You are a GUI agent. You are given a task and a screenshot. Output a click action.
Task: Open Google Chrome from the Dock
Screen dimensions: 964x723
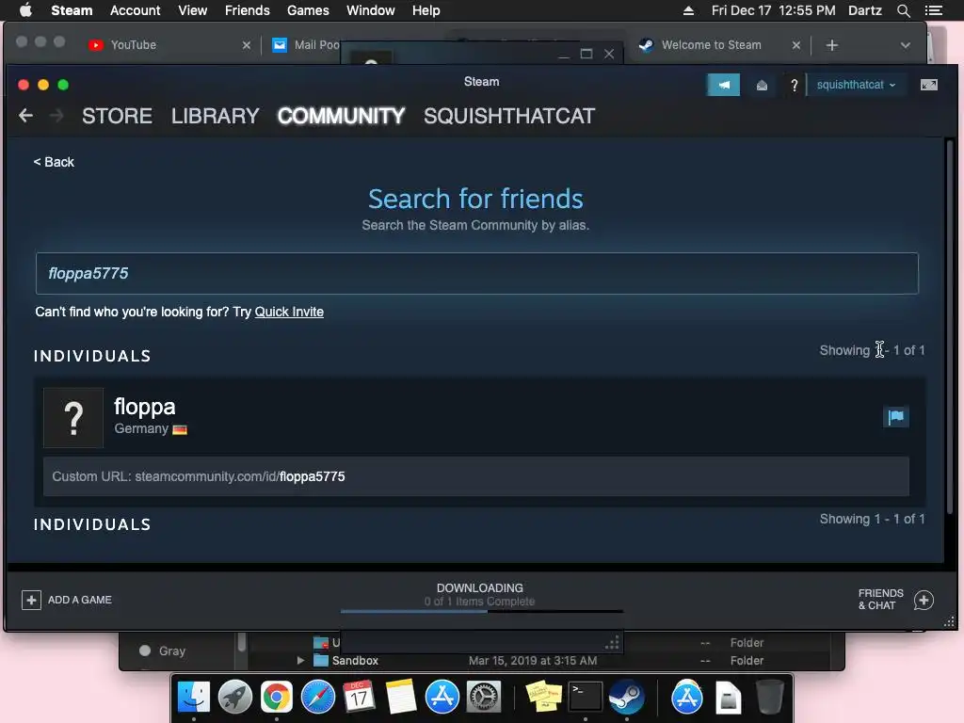point(277,698)
